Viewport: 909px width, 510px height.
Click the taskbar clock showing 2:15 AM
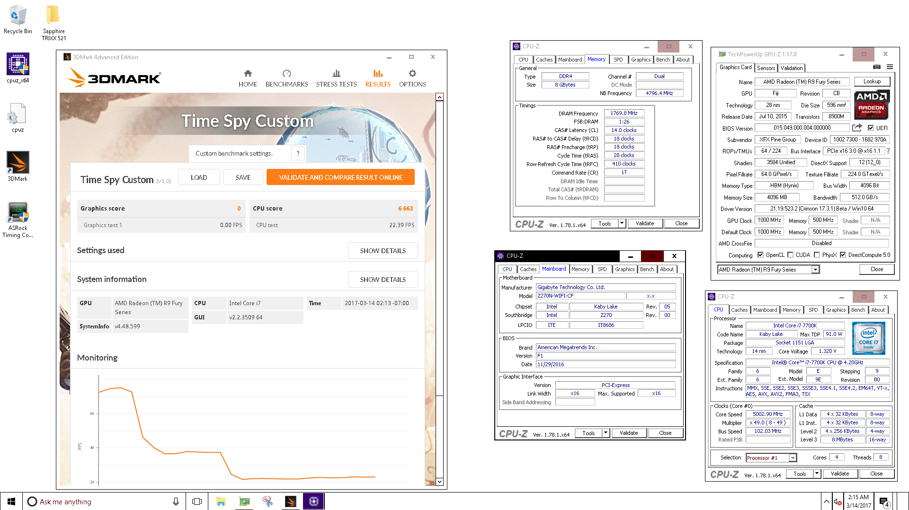pyautogui.click(x=858, y=501)
